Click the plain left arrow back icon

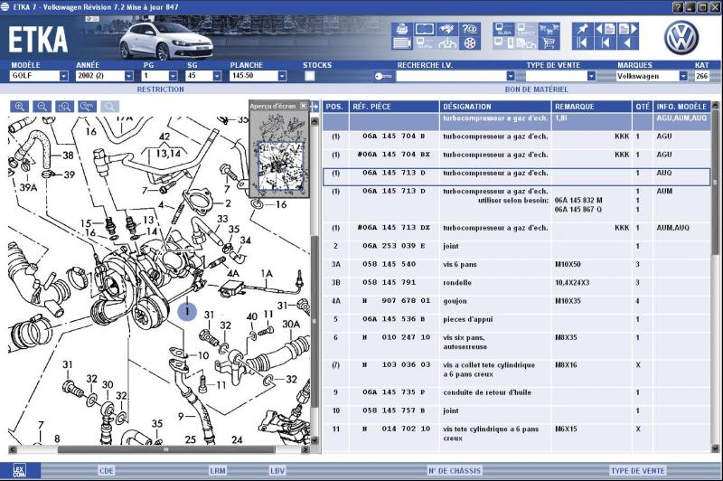pos(627,43)
